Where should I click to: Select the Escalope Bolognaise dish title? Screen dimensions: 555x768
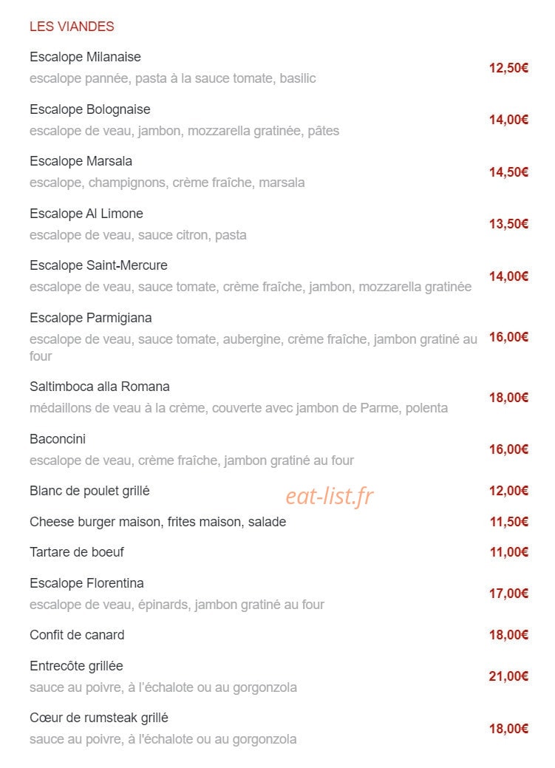coord(89,109)
